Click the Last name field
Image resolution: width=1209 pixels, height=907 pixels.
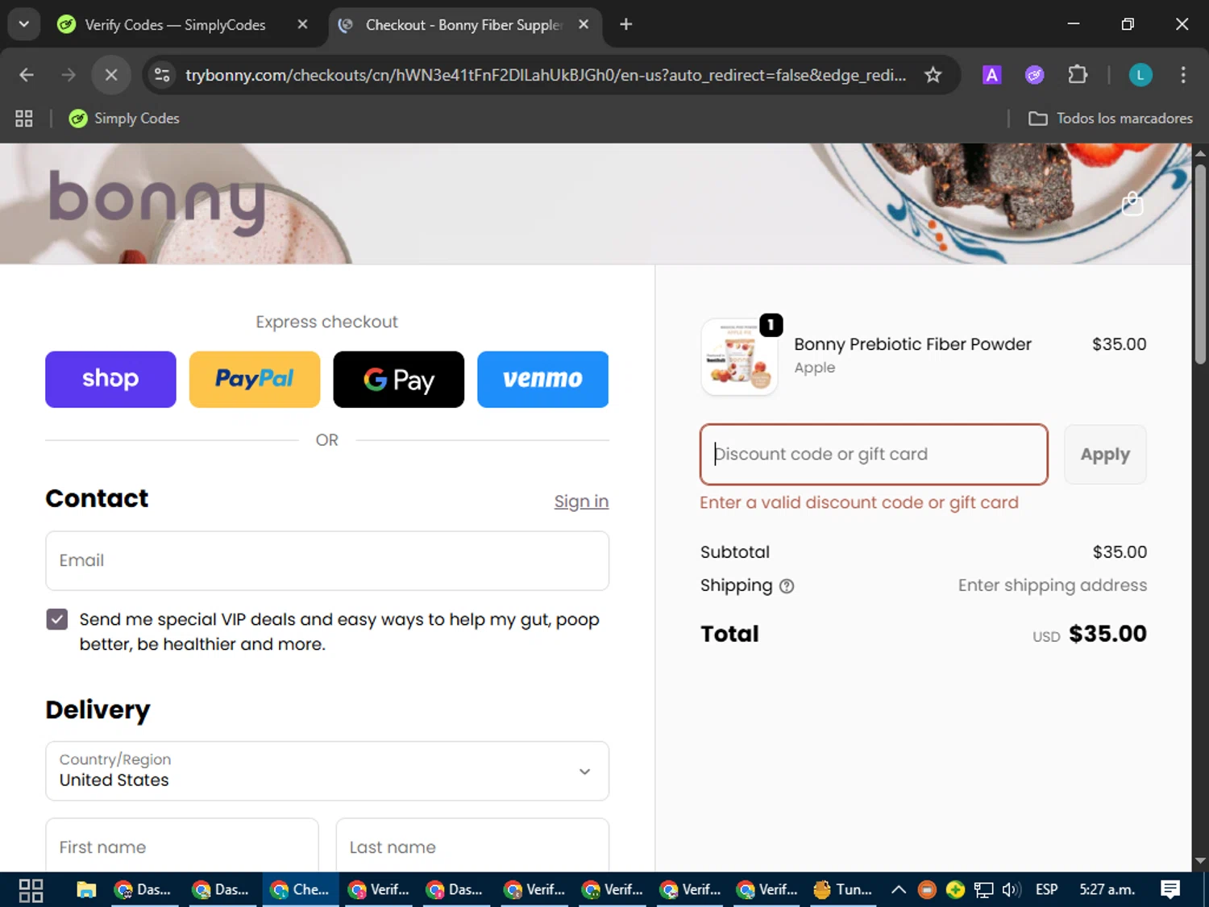(472, 847)
